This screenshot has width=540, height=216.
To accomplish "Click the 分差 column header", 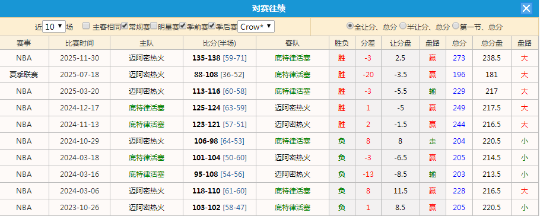I will click(368, 43).
